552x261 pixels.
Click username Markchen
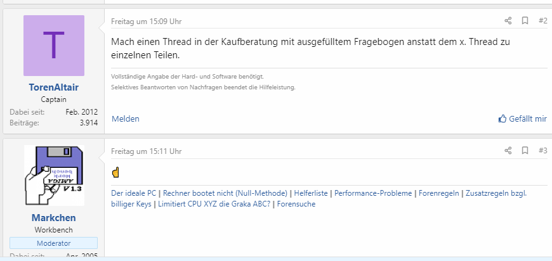[54, 217]
